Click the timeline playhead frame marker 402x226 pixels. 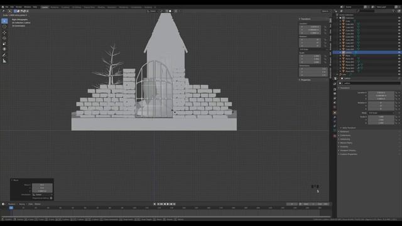[x=11, y=208]
